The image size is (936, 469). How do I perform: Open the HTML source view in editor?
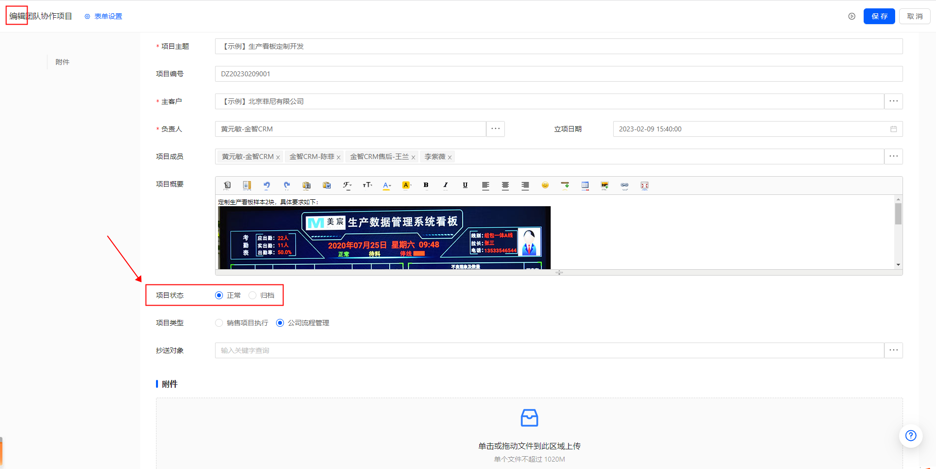pyautogui.click(x=227, y=186)
